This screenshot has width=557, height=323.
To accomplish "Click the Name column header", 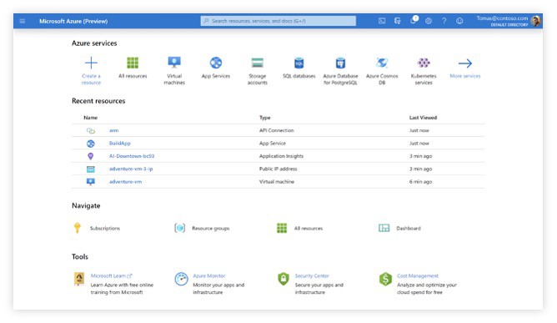I will point(91,118).
